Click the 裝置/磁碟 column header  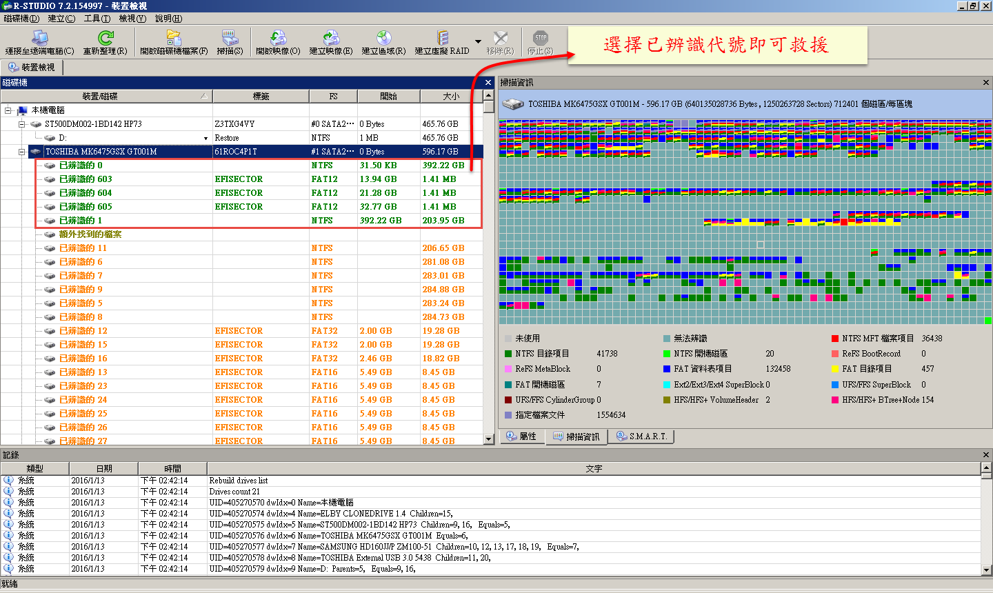(100, 97)
